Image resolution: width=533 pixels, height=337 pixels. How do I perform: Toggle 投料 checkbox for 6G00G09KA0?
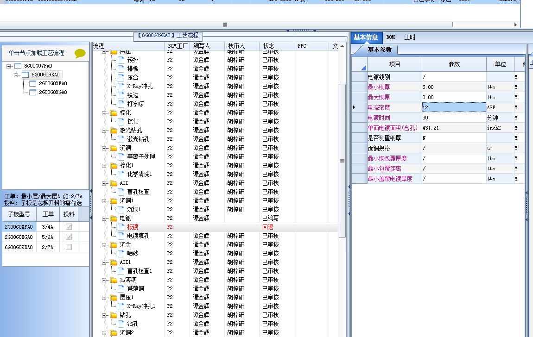(x=69, y=247)
